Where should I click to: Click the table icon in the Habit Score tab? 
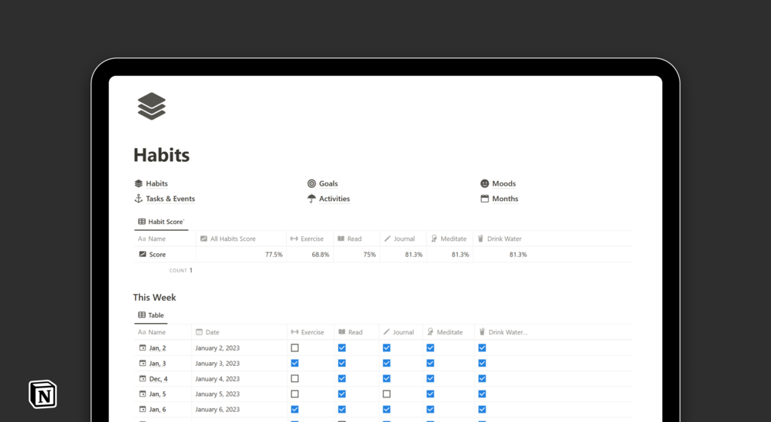point(142,222)
